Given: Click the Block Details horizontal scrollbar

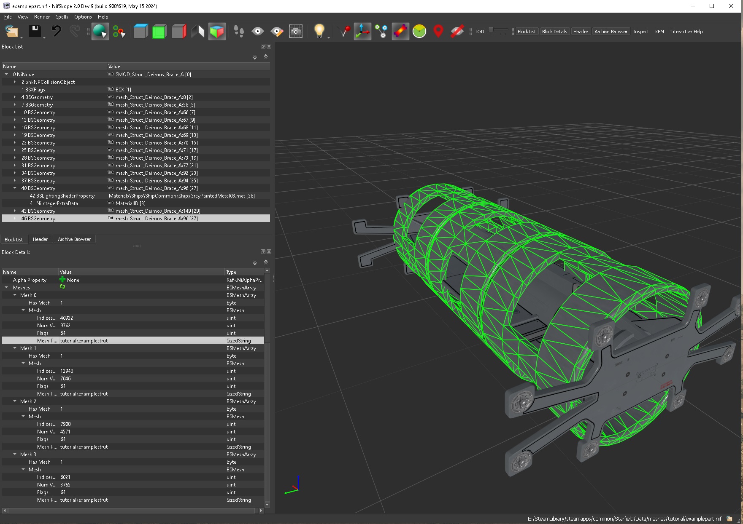Looking at the screenshot, I should [131, 511].
